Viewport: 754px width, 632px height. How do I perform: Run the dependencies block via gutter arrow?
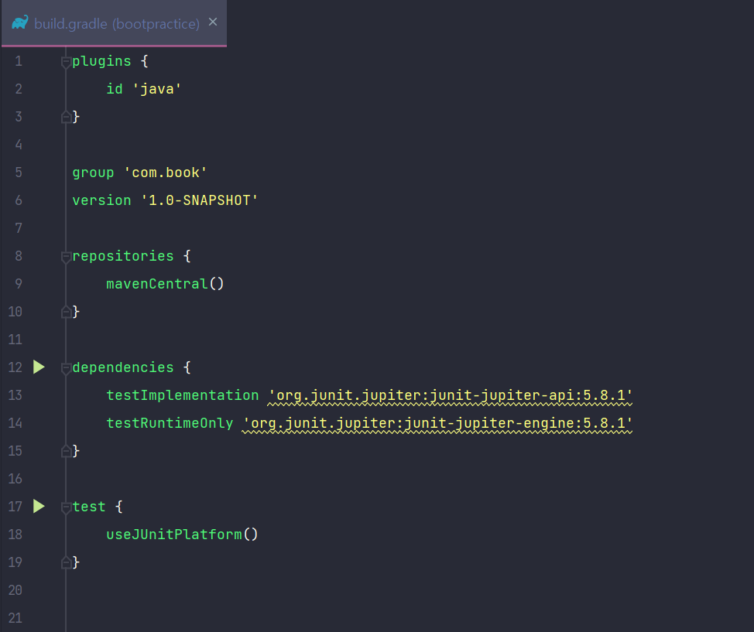(x=39, y=367)
